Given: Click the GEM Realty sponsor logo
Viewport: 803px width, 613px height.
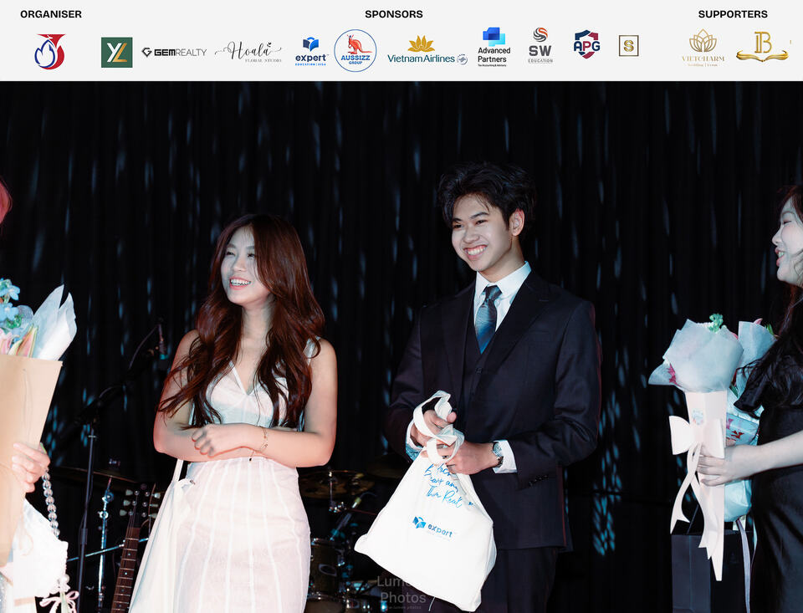Looking at the screenshot, I should coord(174,52).
